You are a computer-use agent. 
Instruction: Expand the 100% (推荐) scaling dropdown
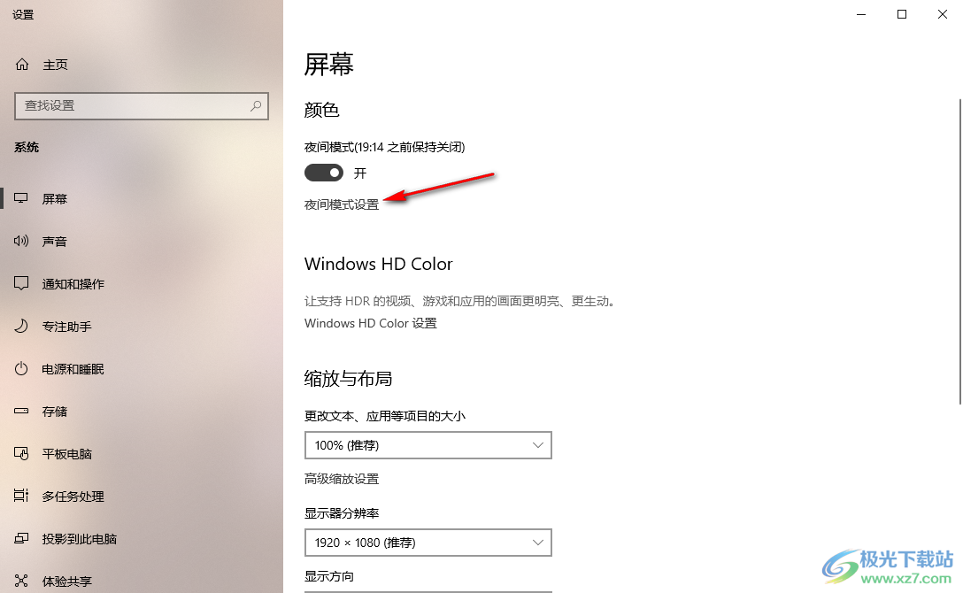click(x=428, y=445)
